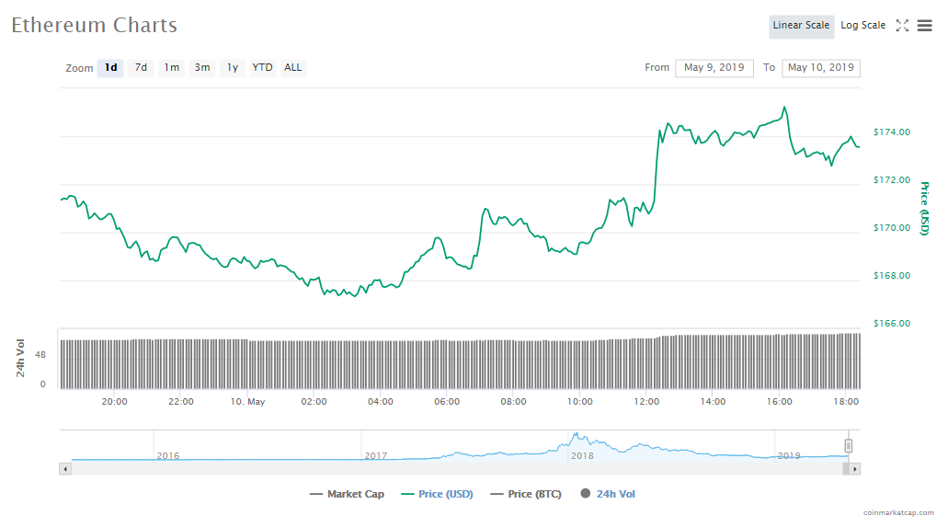
Task: Switch to Log Scale
Action: pyautogui.click(x=862, y=26)
